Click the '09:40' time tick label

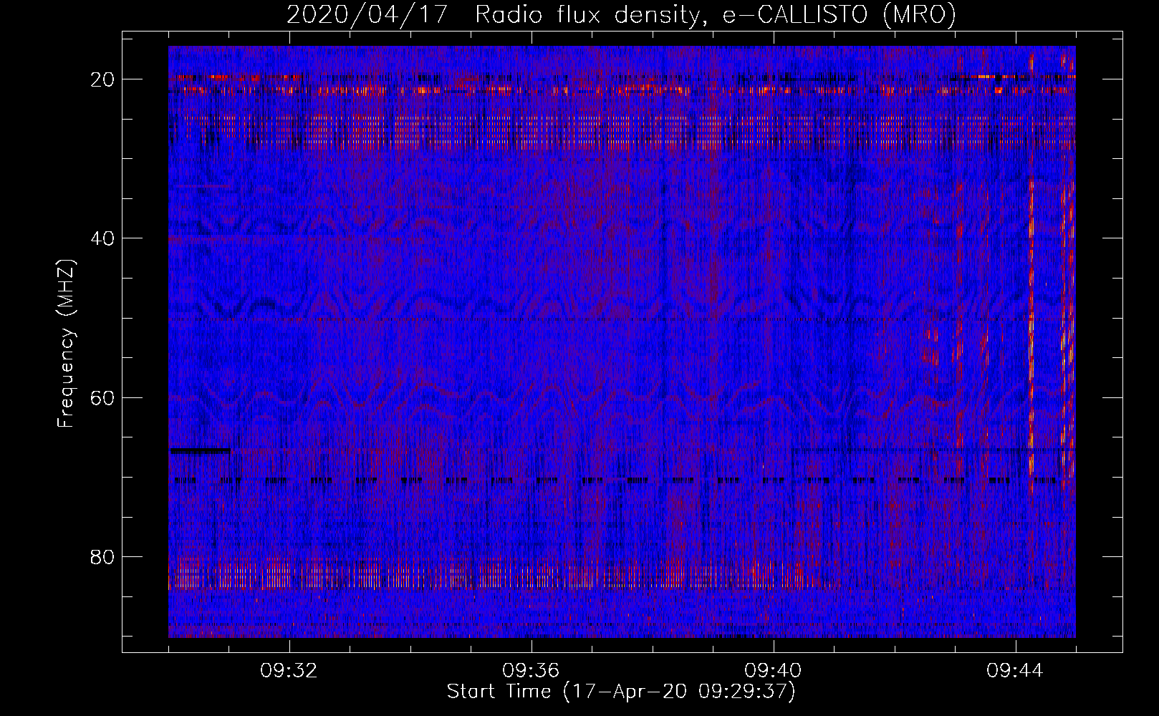click(x=773, y=671)
